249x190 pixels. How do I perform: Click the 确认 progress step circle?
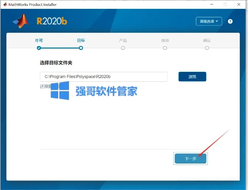point(207,48)
